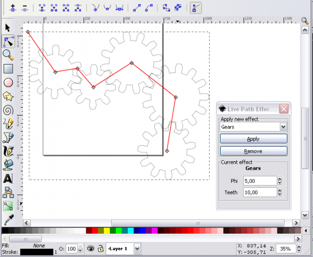
Task: Click the Teeth value field
Action: (x=260, y=192)
